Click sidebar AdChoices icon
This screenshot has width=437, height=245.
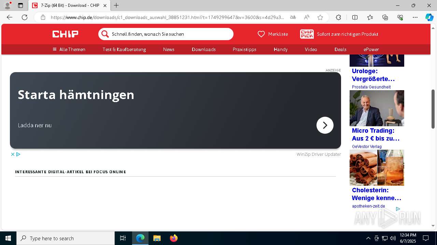398,209
